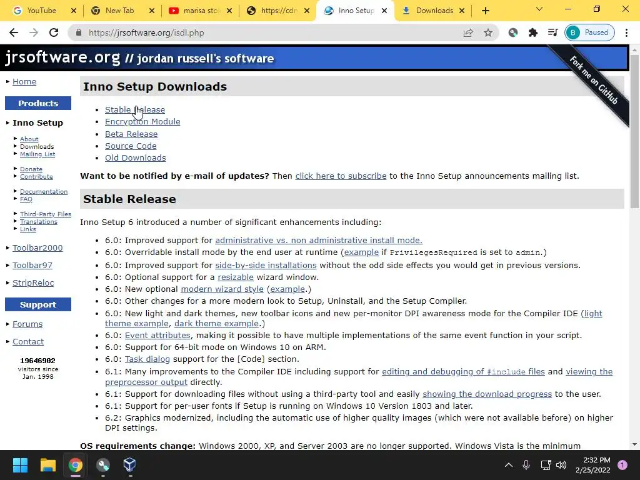Click the page vertical scrollbar thumb

pyautogui.click(x=634, y=131)
